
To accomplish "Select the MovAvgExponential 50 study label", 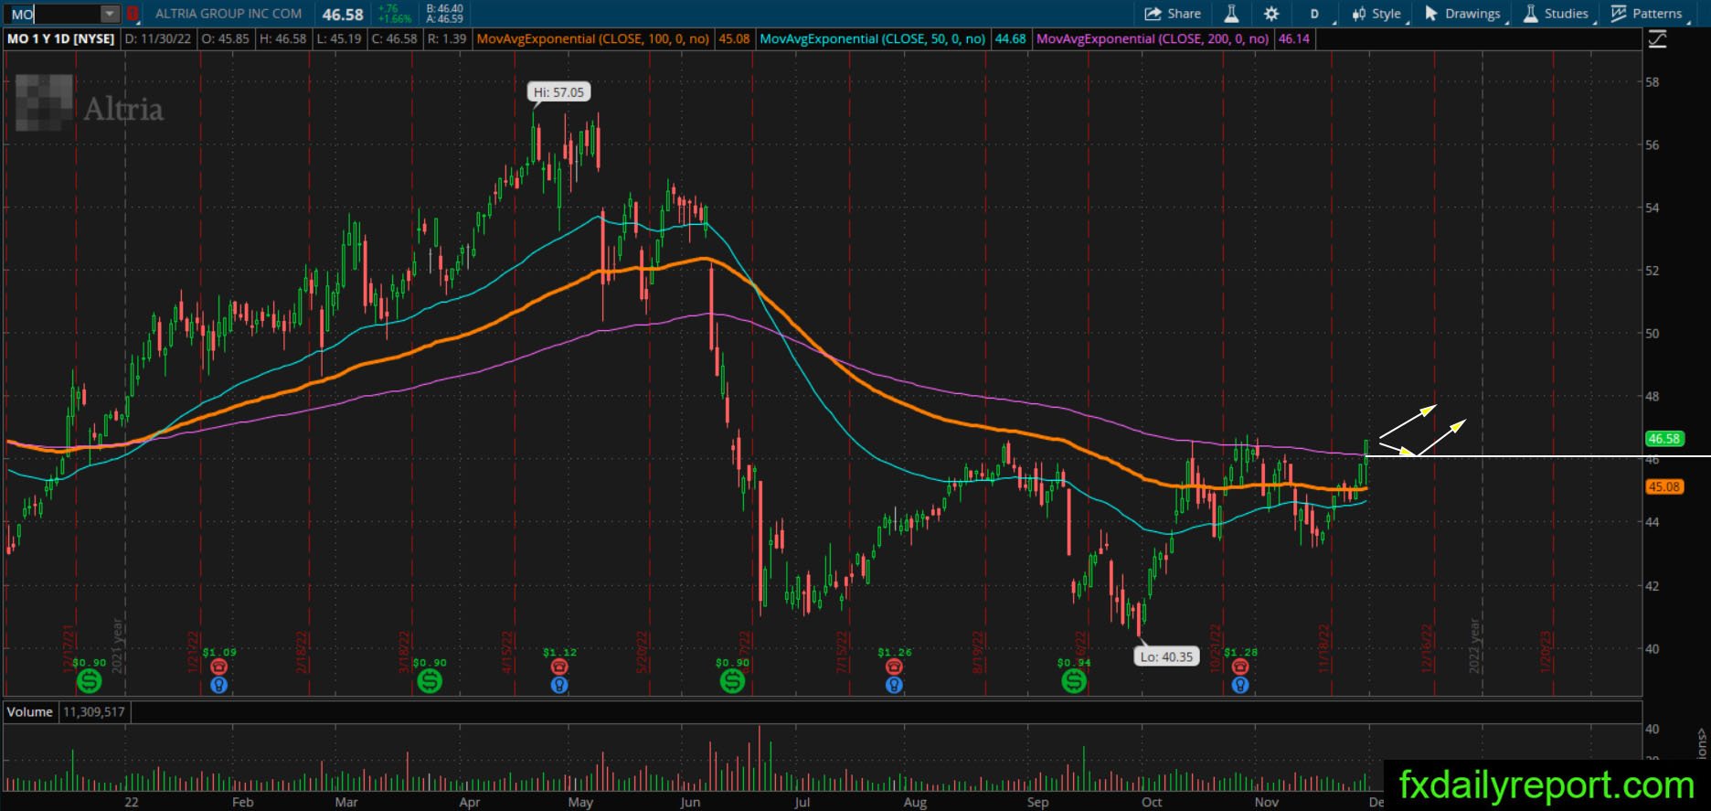I will 873,39.
